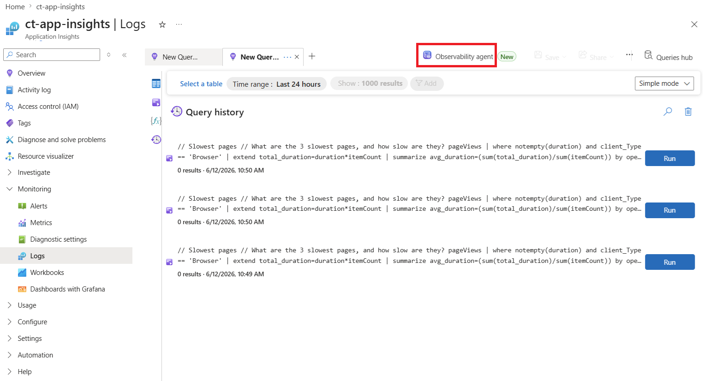Open Access control (IAM)
The height and width of the screenshot is (381, 711).
pyautogui.click(x=48, y=107)
